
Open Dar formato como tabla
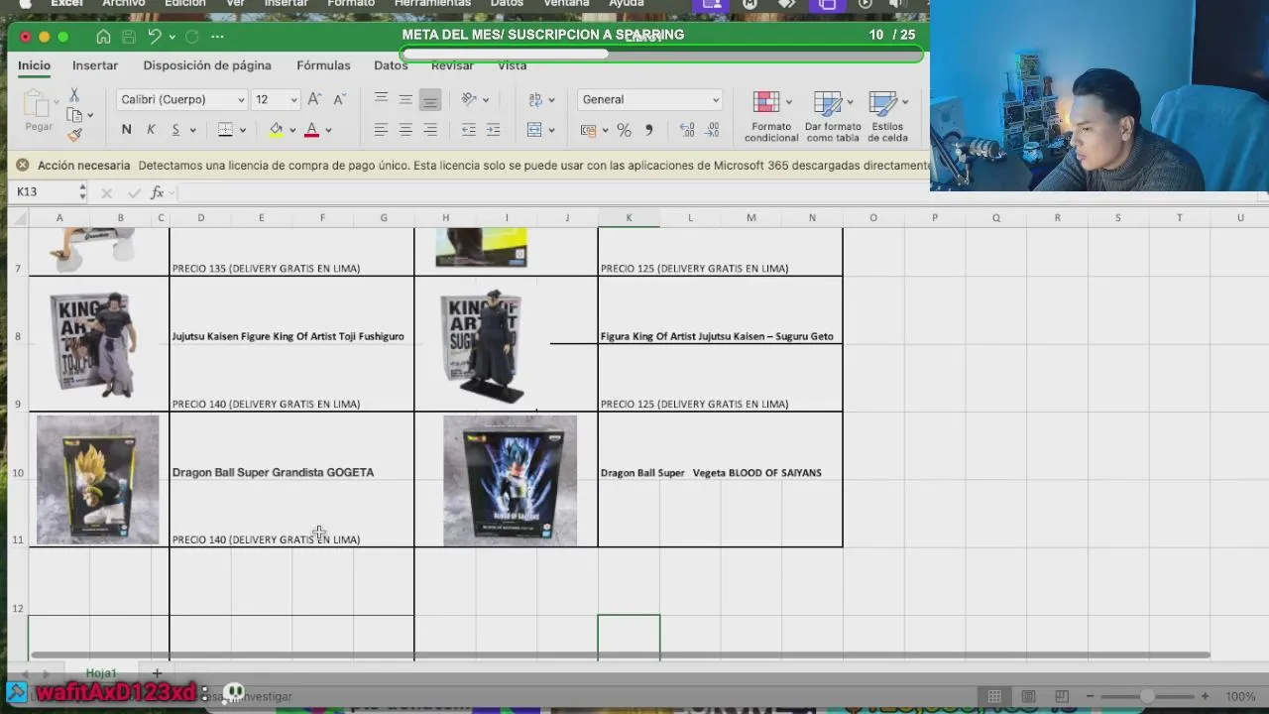(x=833, y=116)
